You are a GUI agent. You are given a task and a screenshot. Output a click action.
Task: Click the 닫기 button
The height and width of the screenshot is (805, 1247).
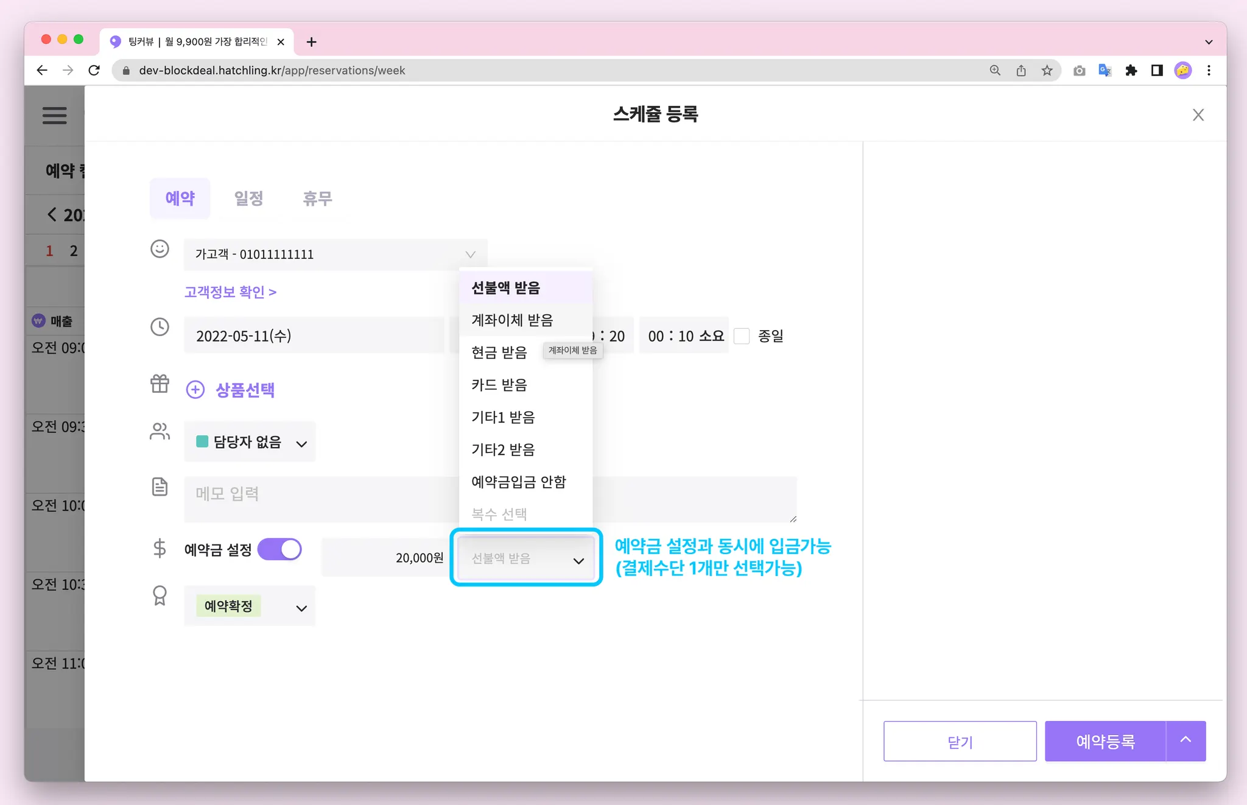point(960,742)
